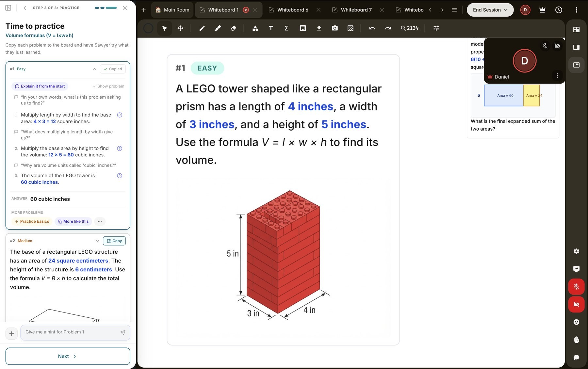Click the hint input field
This screenshot has height=369, width=588.
[75, 332]
